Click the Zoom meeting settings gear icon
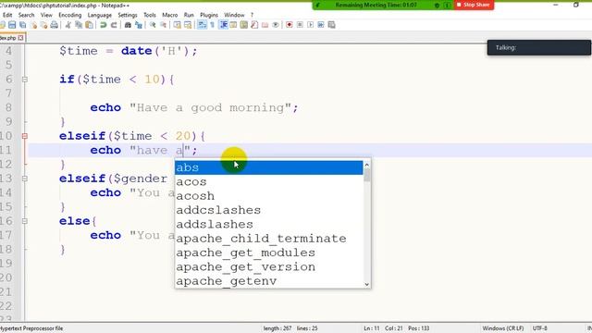The height and width of the screenshot is (333, 592). click(437, 6)
